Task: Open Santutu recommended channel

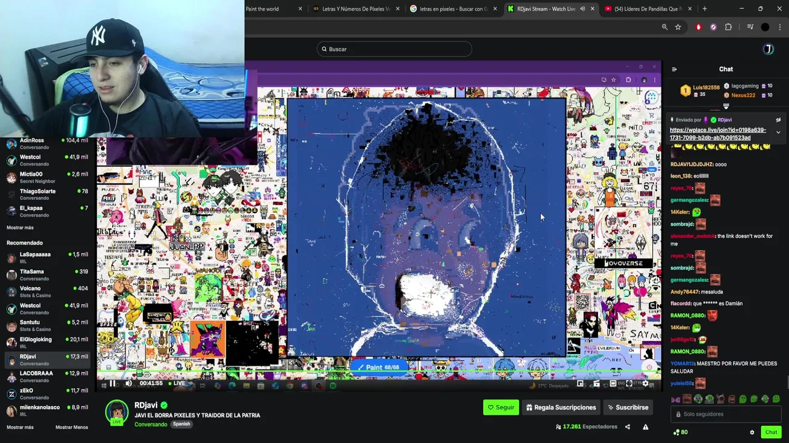Action: [48, 325]
